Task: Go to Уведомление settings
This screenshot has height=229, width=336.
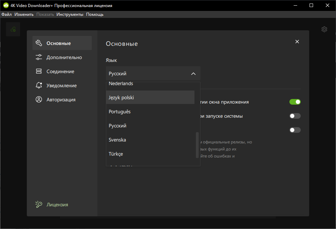Action: (62, 86)
